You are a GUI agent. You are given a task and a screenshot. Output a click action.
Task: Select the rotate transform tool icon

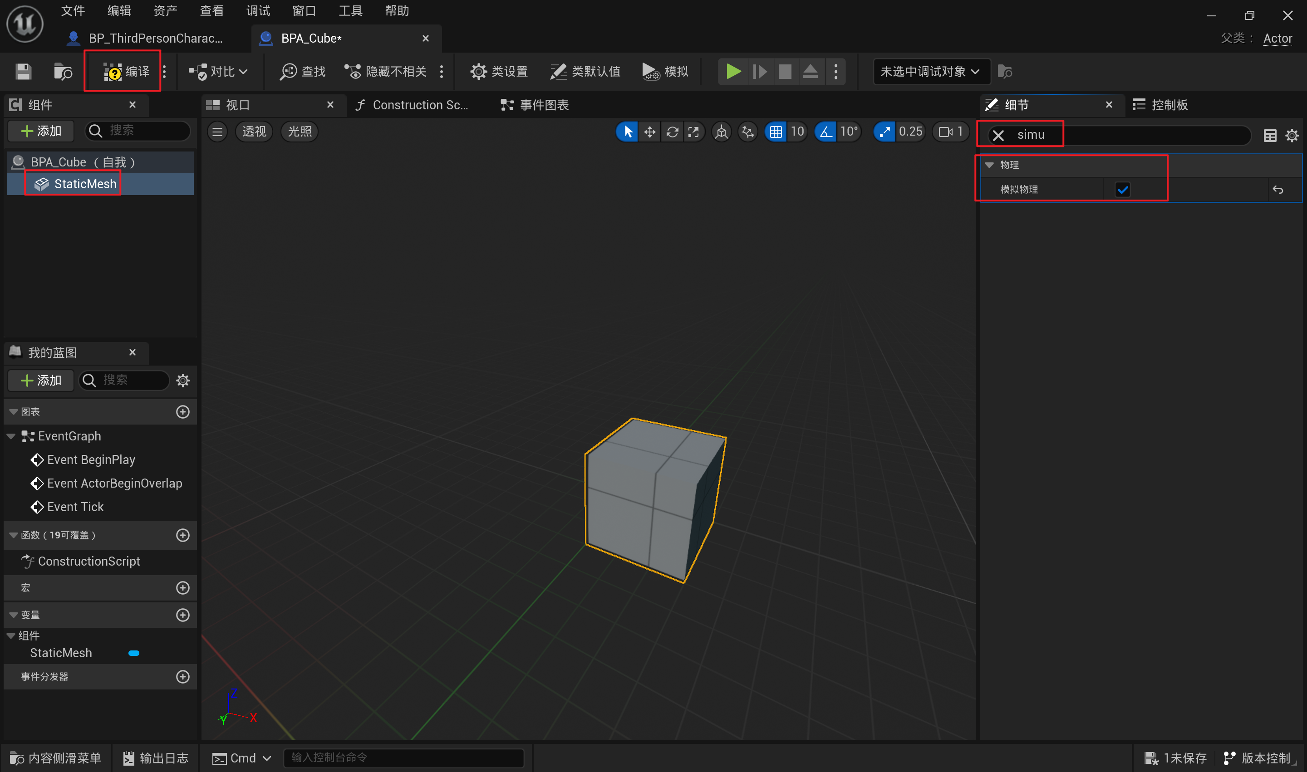[672, 132]
